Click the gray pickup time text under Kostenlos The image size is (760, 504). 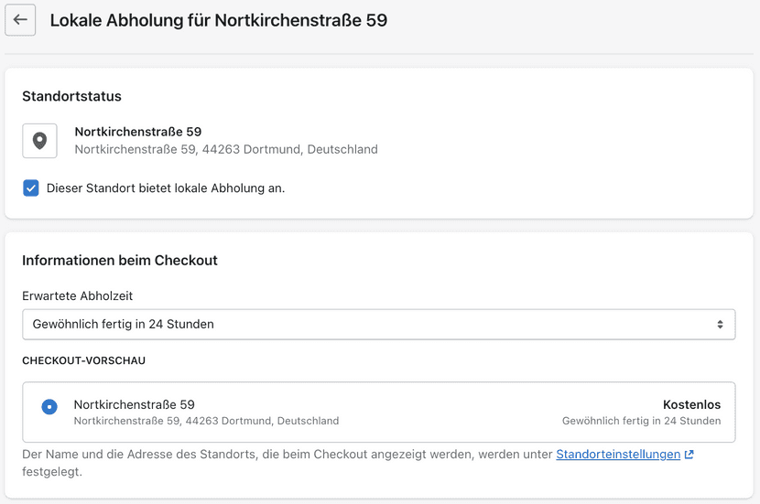point(641,421)
